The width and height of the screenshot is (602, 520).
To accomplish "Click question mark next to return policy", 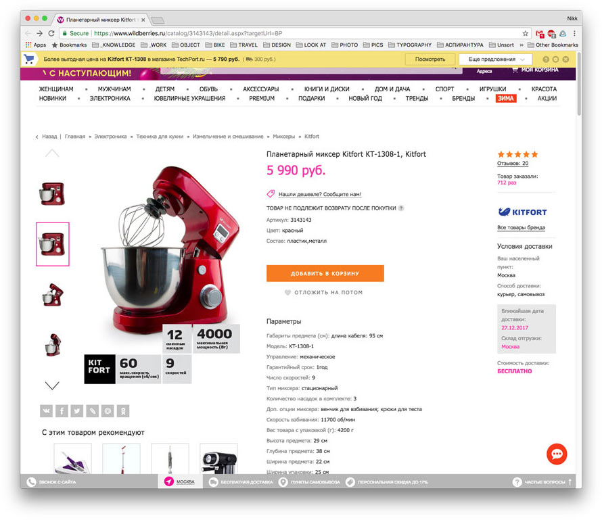I will point(401,208).
